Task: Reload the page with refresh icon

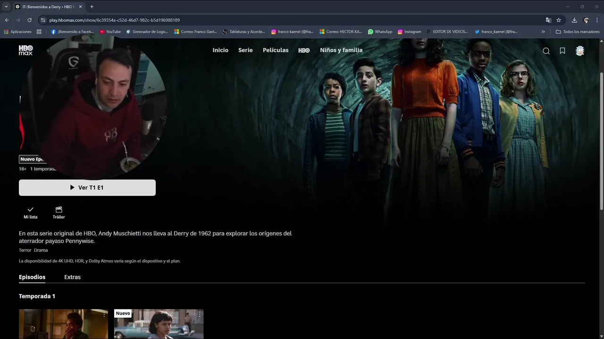Action: [x=29, y=20]
